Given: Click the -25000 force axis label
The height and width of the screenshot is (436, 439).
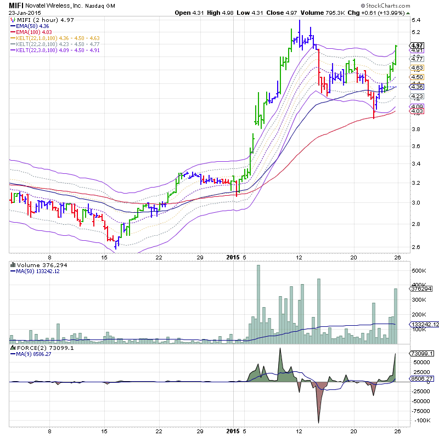Looking at the screenshot, I should (421, 391).
